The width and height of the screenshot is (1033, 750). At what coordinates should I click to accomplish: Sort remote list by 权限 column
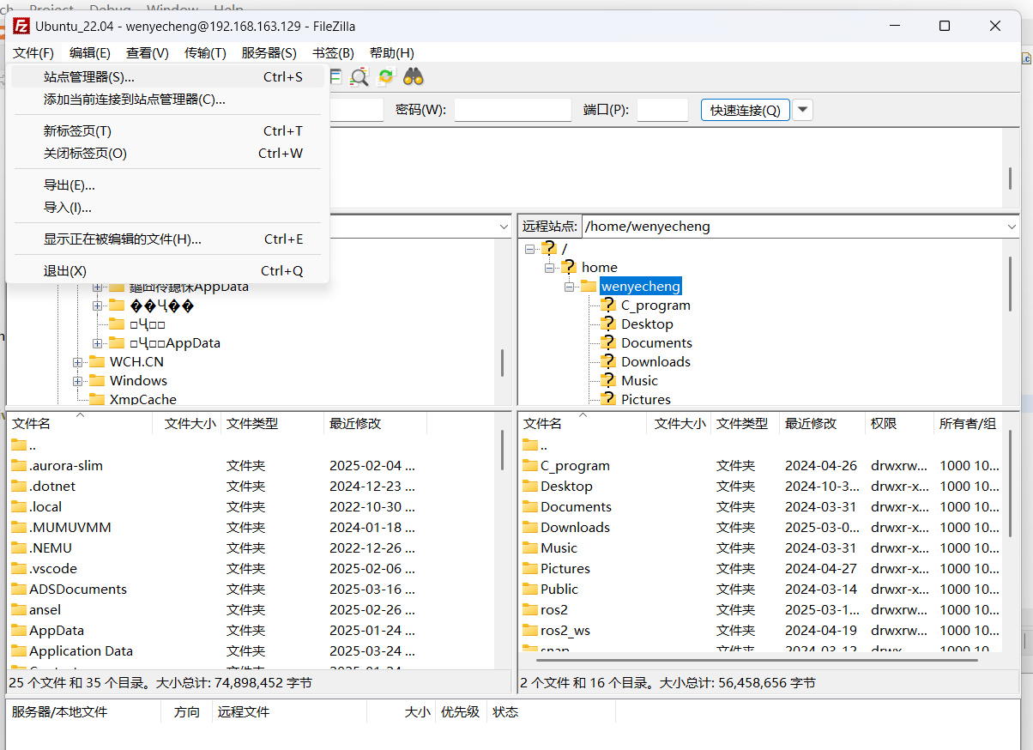tap(899, 423)
